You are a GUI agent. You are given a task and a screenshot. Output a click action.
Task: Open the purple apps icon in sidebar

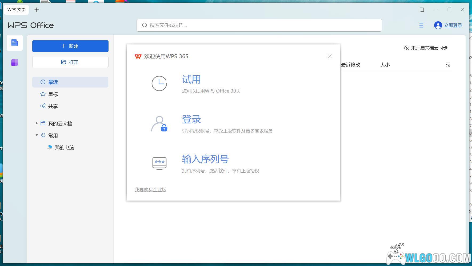(x=15, y=63)
